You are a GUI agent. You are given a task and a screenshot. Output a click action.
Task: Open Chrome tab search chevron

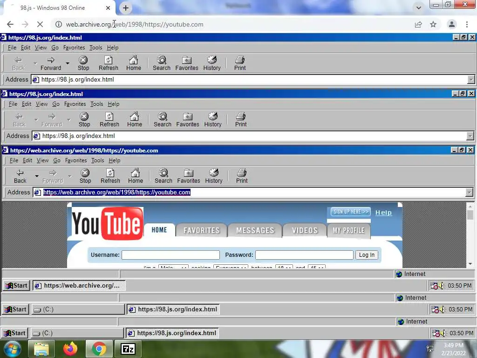click(419, 8)
